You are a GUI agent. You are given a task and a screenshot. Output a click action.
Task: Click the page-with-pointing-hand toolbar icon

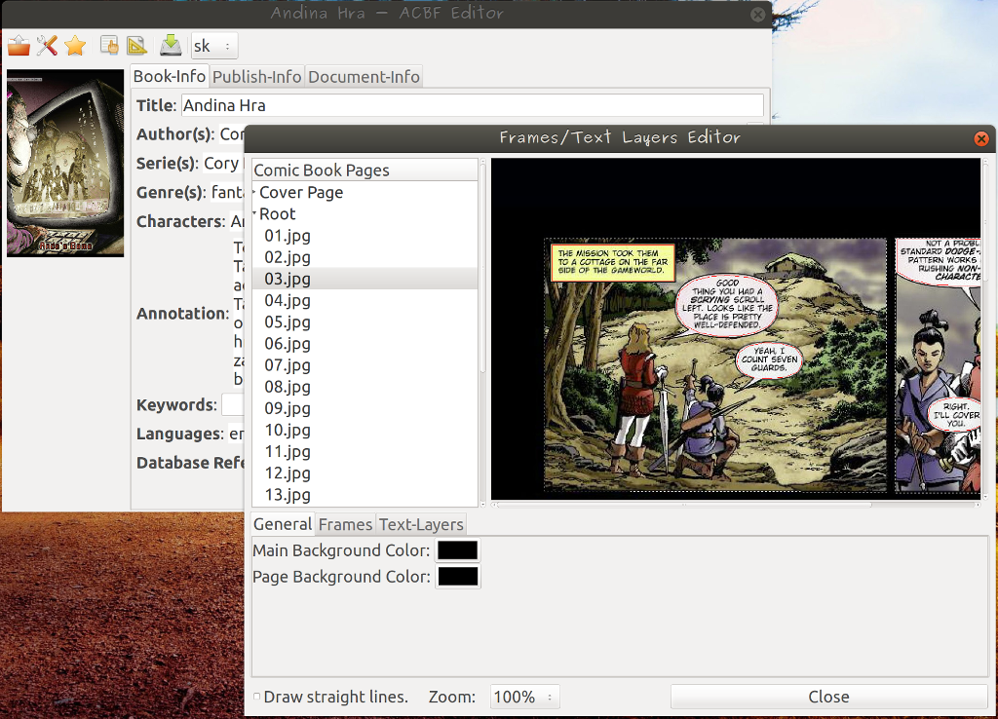click(x=109, y=46)
